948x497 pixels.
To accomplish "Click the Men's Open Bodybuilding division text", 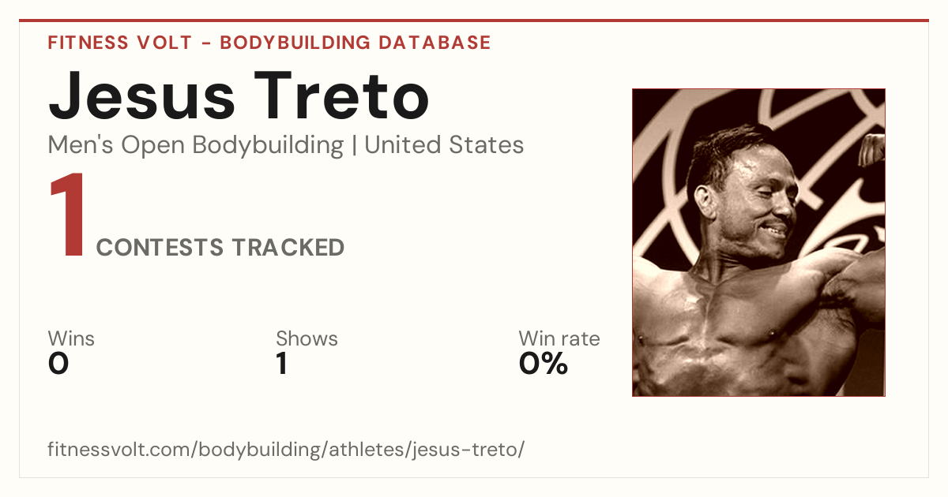I will point(196,145).
